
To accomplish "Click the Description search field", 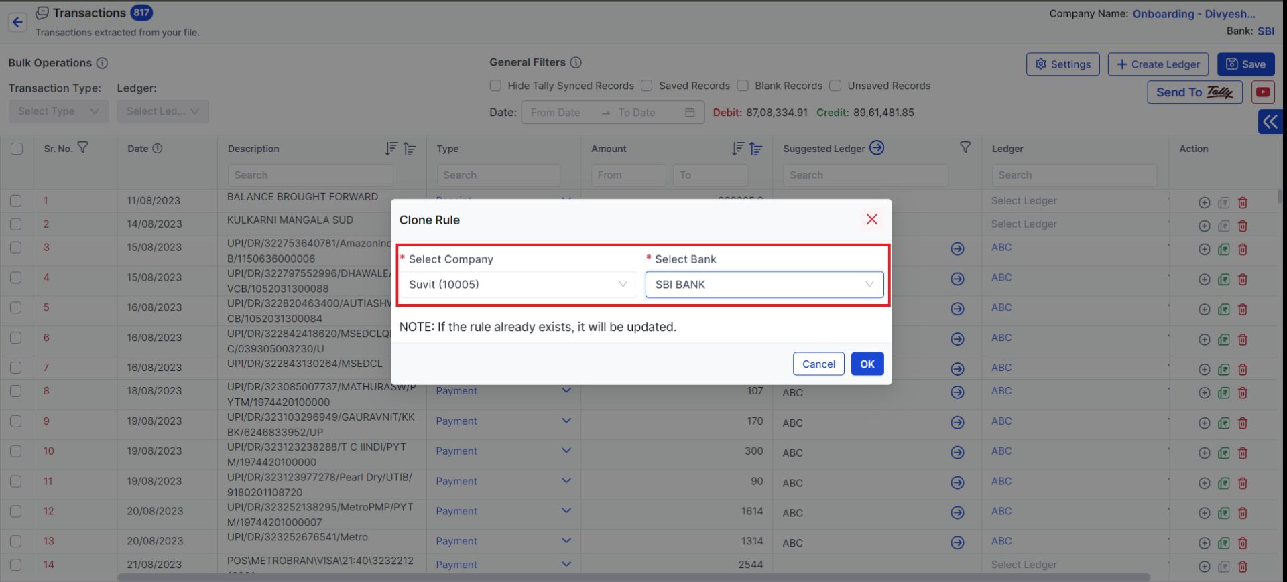I will coord(310,175).
